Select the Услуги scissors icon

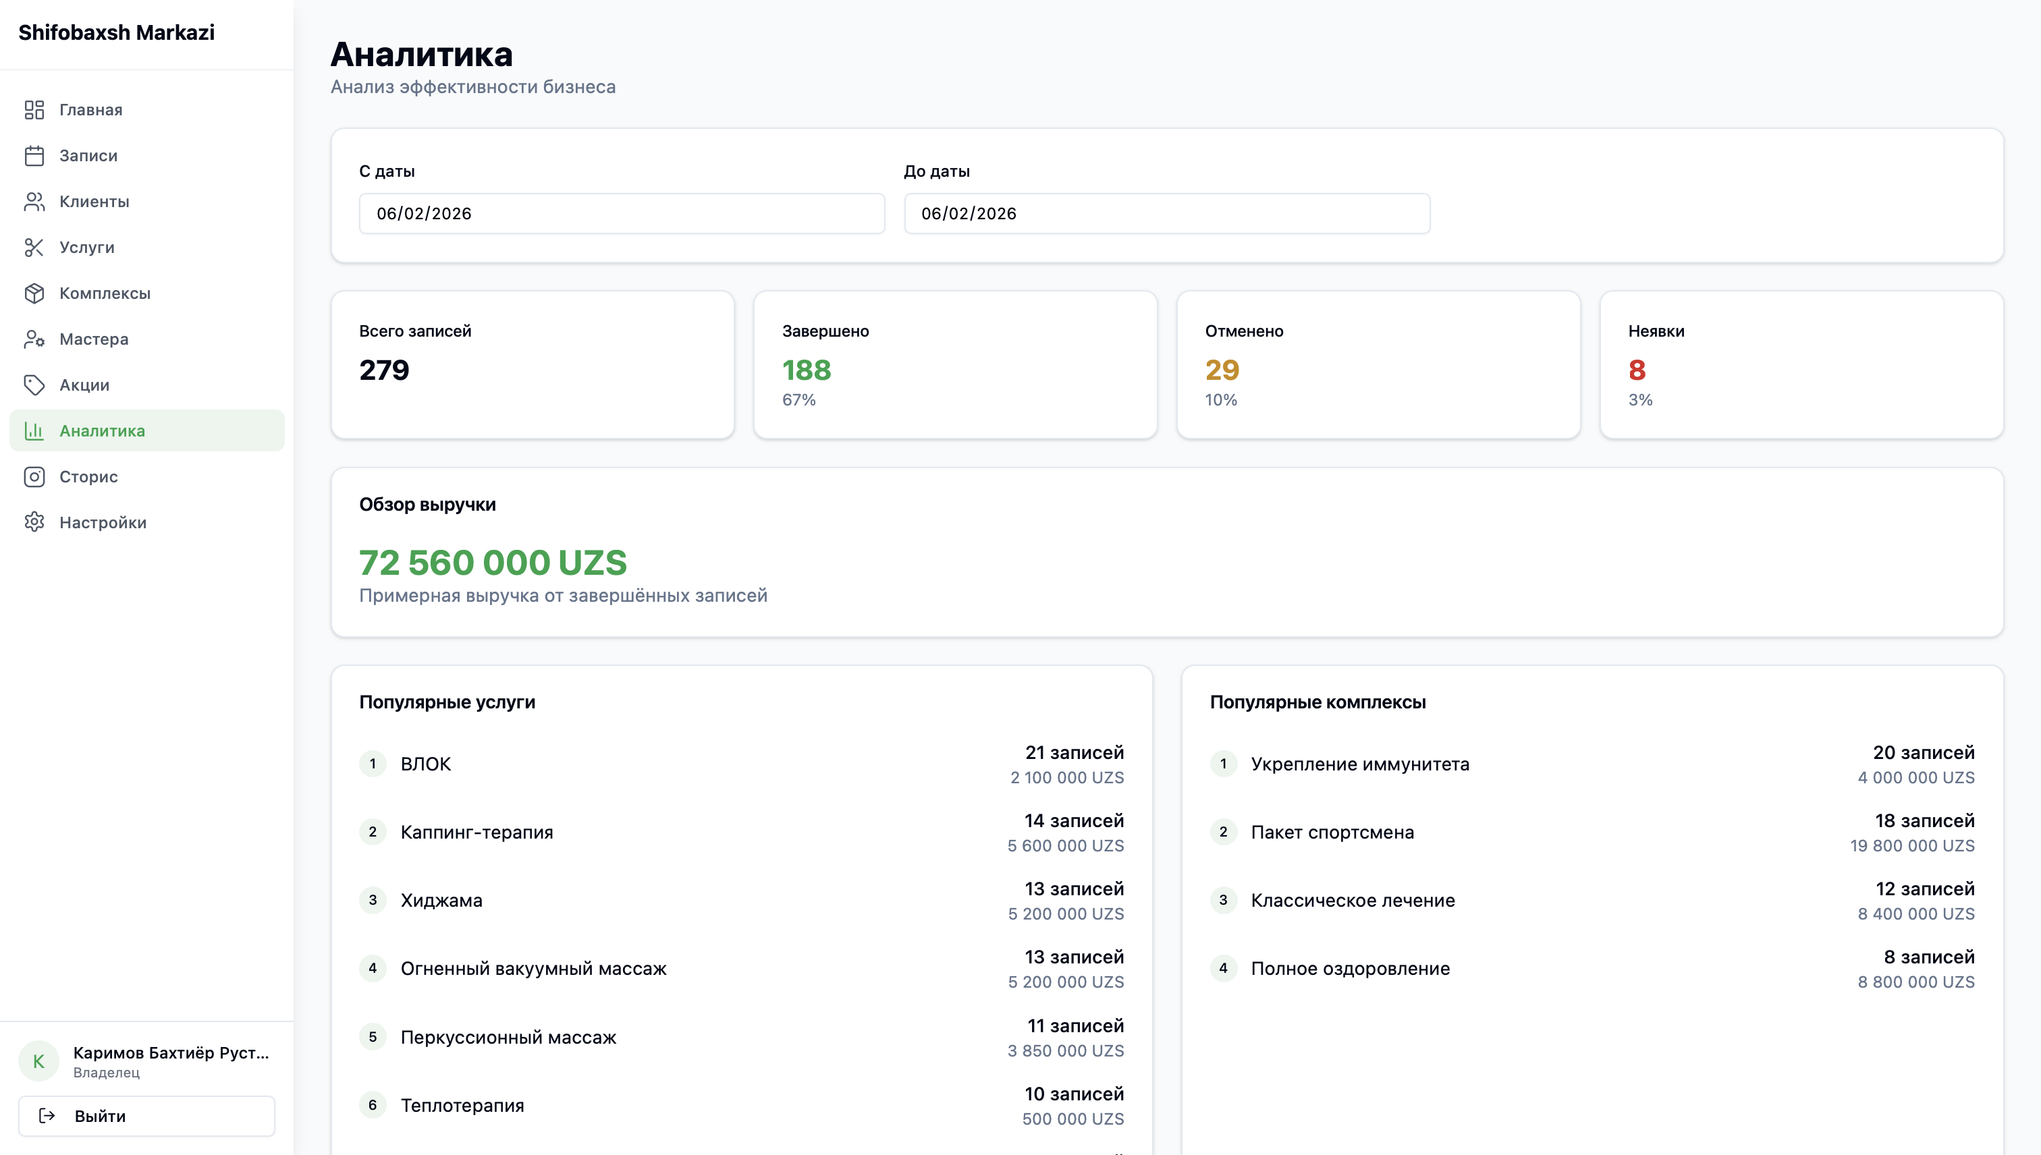point(35,248)
